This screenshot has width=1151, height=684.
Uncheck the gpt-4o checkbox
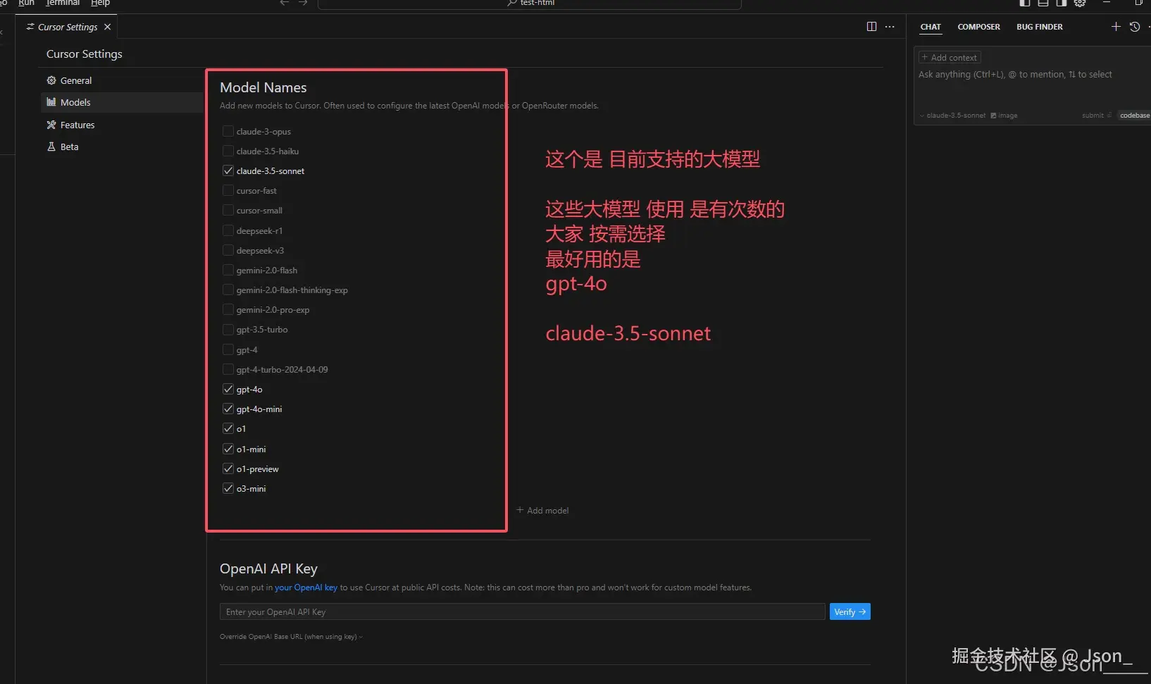(228, 389)
